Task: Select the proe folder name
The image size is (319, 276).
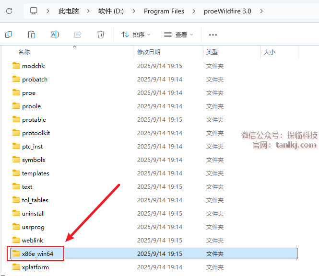Action: 29,93
